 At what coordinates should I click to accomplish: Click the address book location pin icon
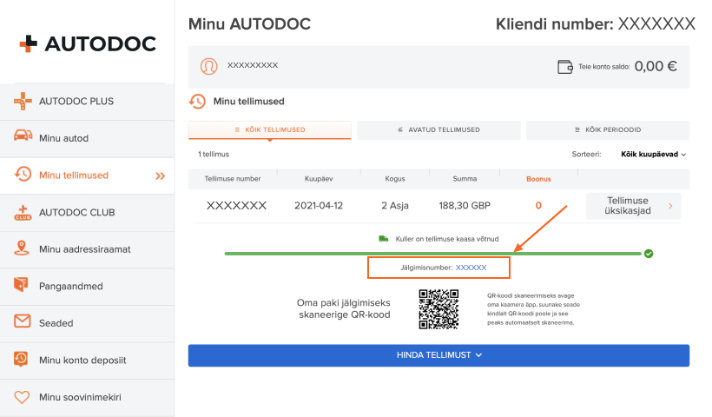pyautogui.click(x=23, y=248)
